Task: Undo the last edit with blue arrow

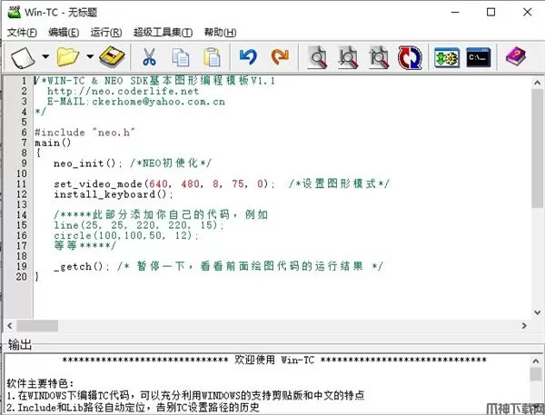Action: pyautogui.click(x=248, y=57)
